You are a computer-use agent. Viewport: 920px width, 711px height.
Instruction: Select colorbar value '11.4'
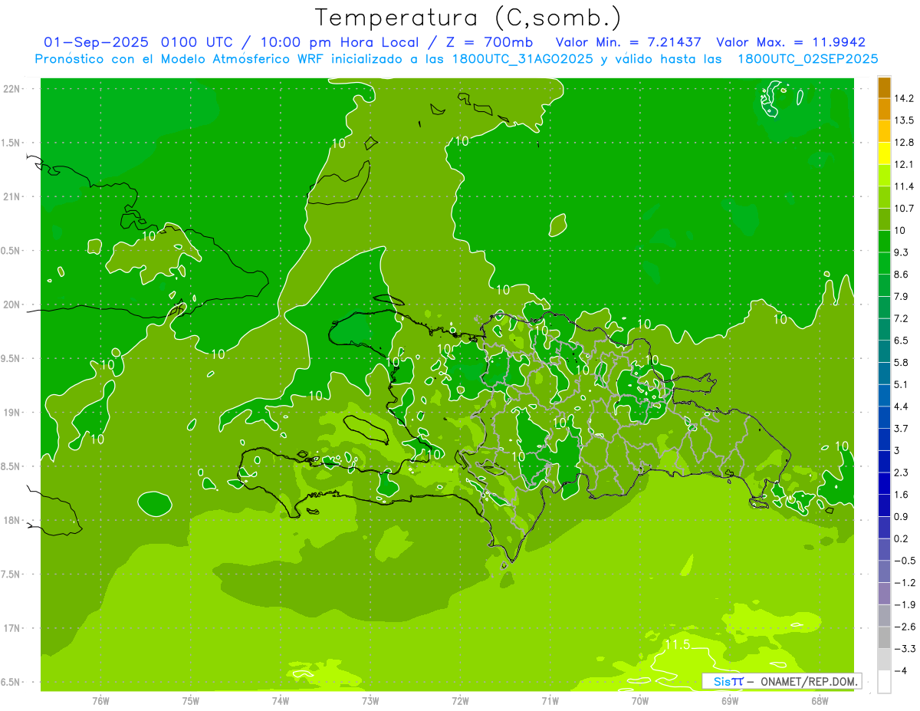pos(904,186)
